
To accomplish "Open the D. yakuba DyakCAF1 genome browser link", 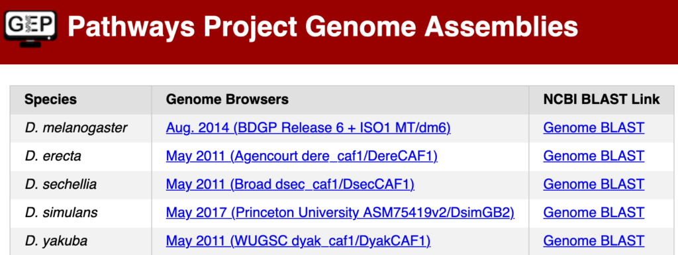I will 299,240.
